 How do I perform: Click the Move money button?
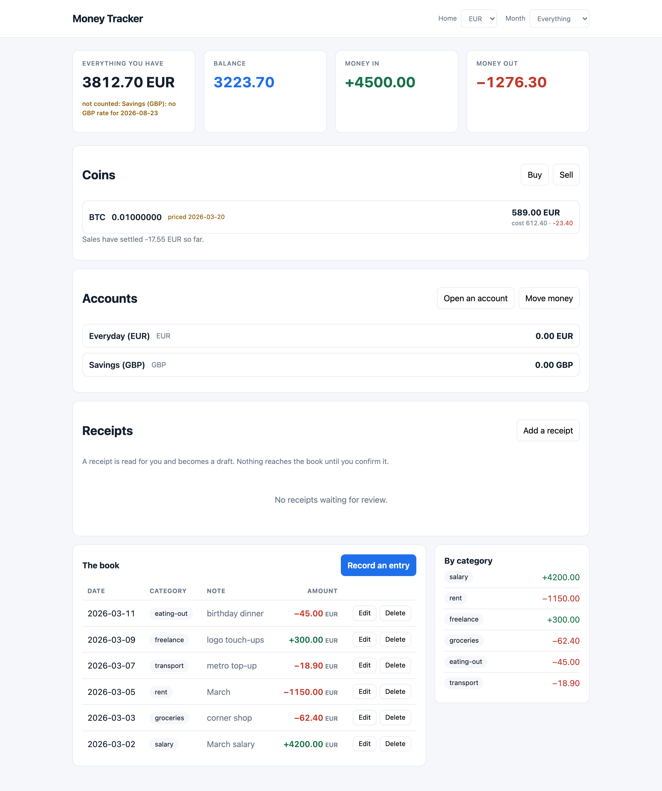[x=549, y=298]
